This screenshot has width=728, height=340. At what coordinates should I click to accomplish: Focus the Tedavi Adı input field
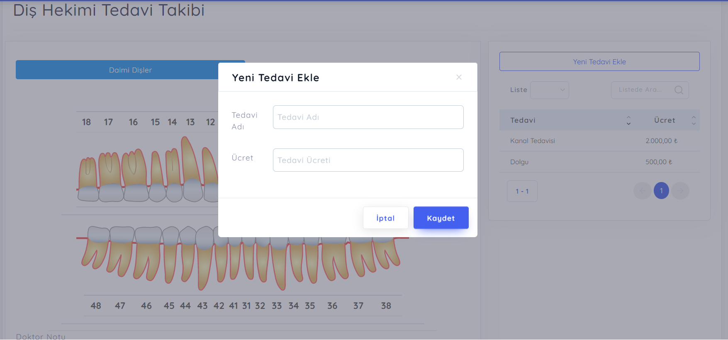point(368,117)
